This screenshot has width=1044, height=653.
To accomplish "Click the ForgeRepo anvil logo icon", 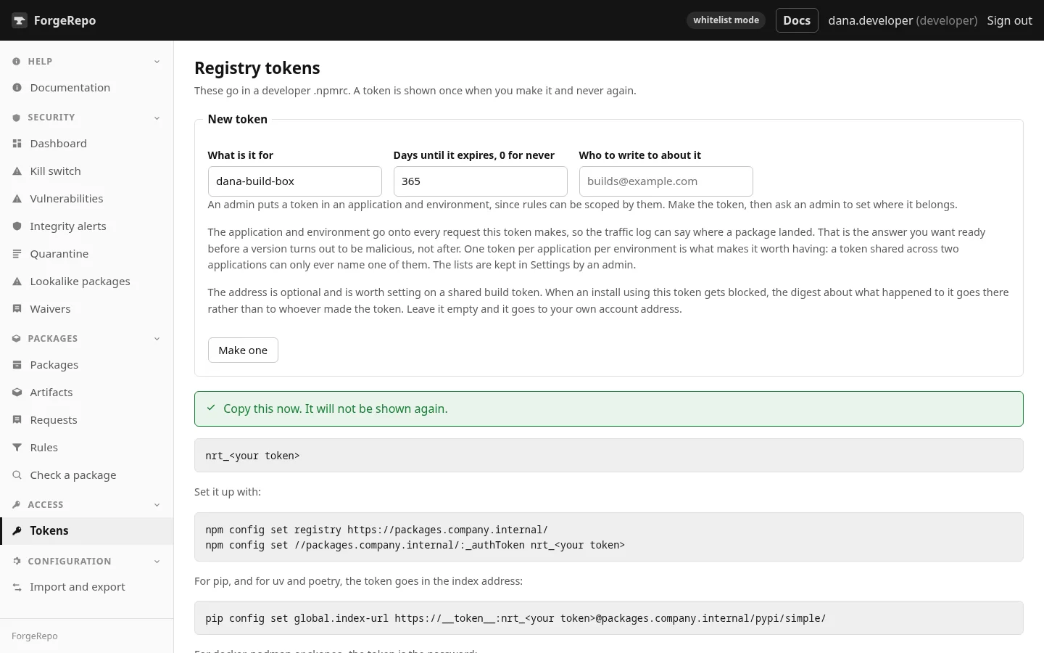I will (x=20, y=20).
